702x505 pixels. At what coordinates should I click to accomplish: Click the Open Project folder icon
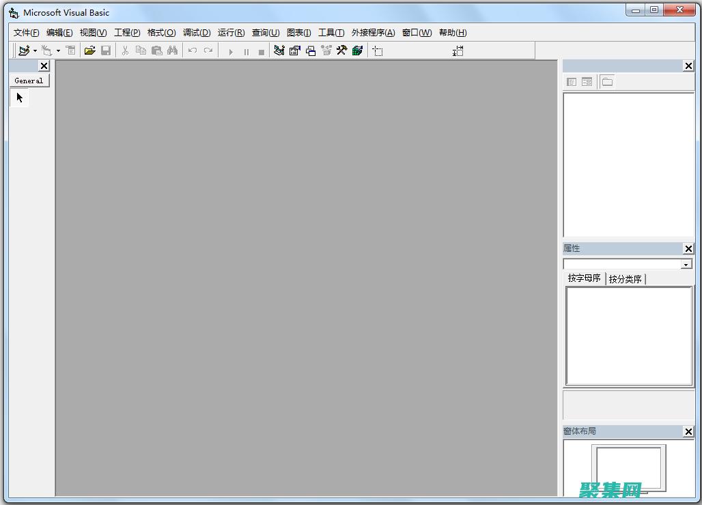89,50
